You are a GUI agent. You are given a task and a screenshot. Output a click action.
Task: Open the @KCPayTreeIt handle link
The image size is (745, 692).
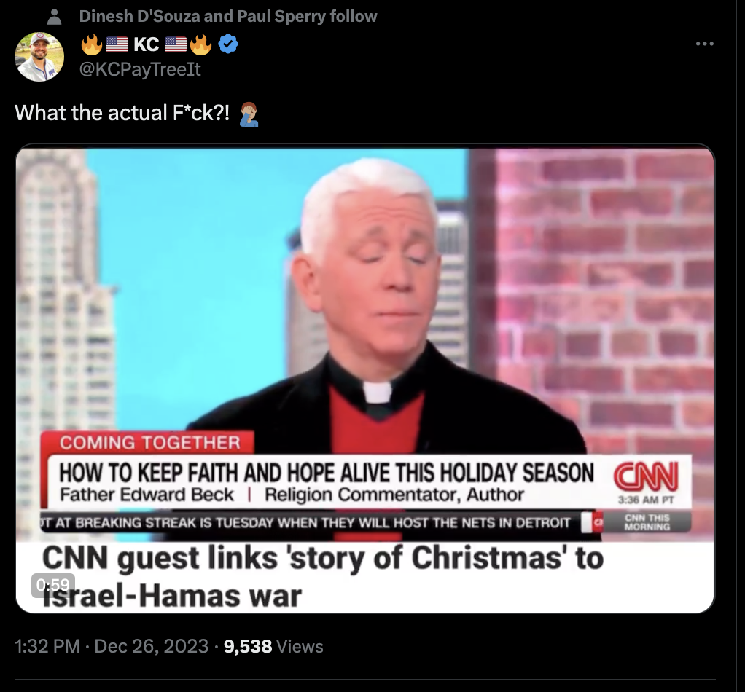point(140,69)
